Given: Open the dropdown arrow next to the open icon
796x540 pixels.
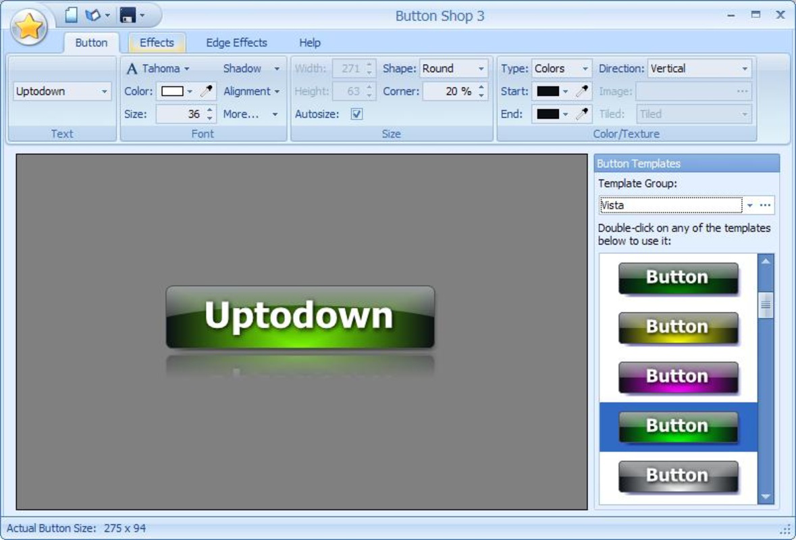Looking at the screenshot, I should [107, 16].
